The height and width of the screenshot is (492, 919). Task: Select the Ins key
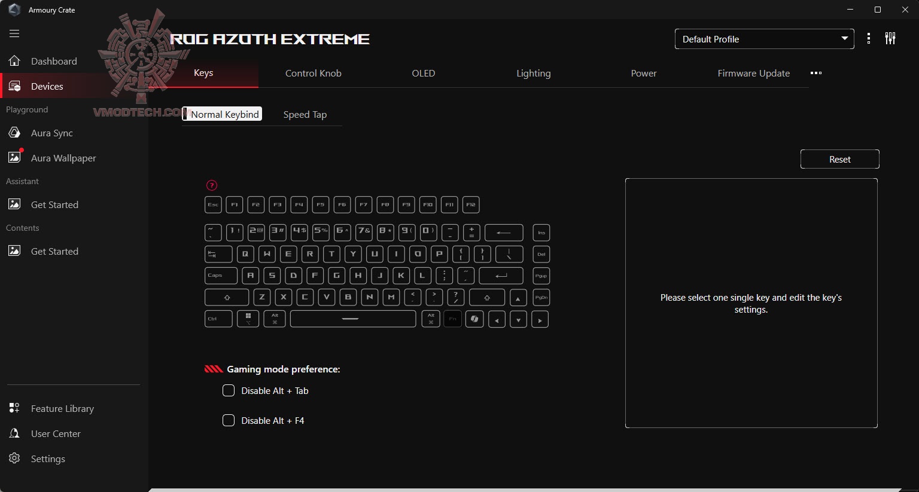point(541,233)
